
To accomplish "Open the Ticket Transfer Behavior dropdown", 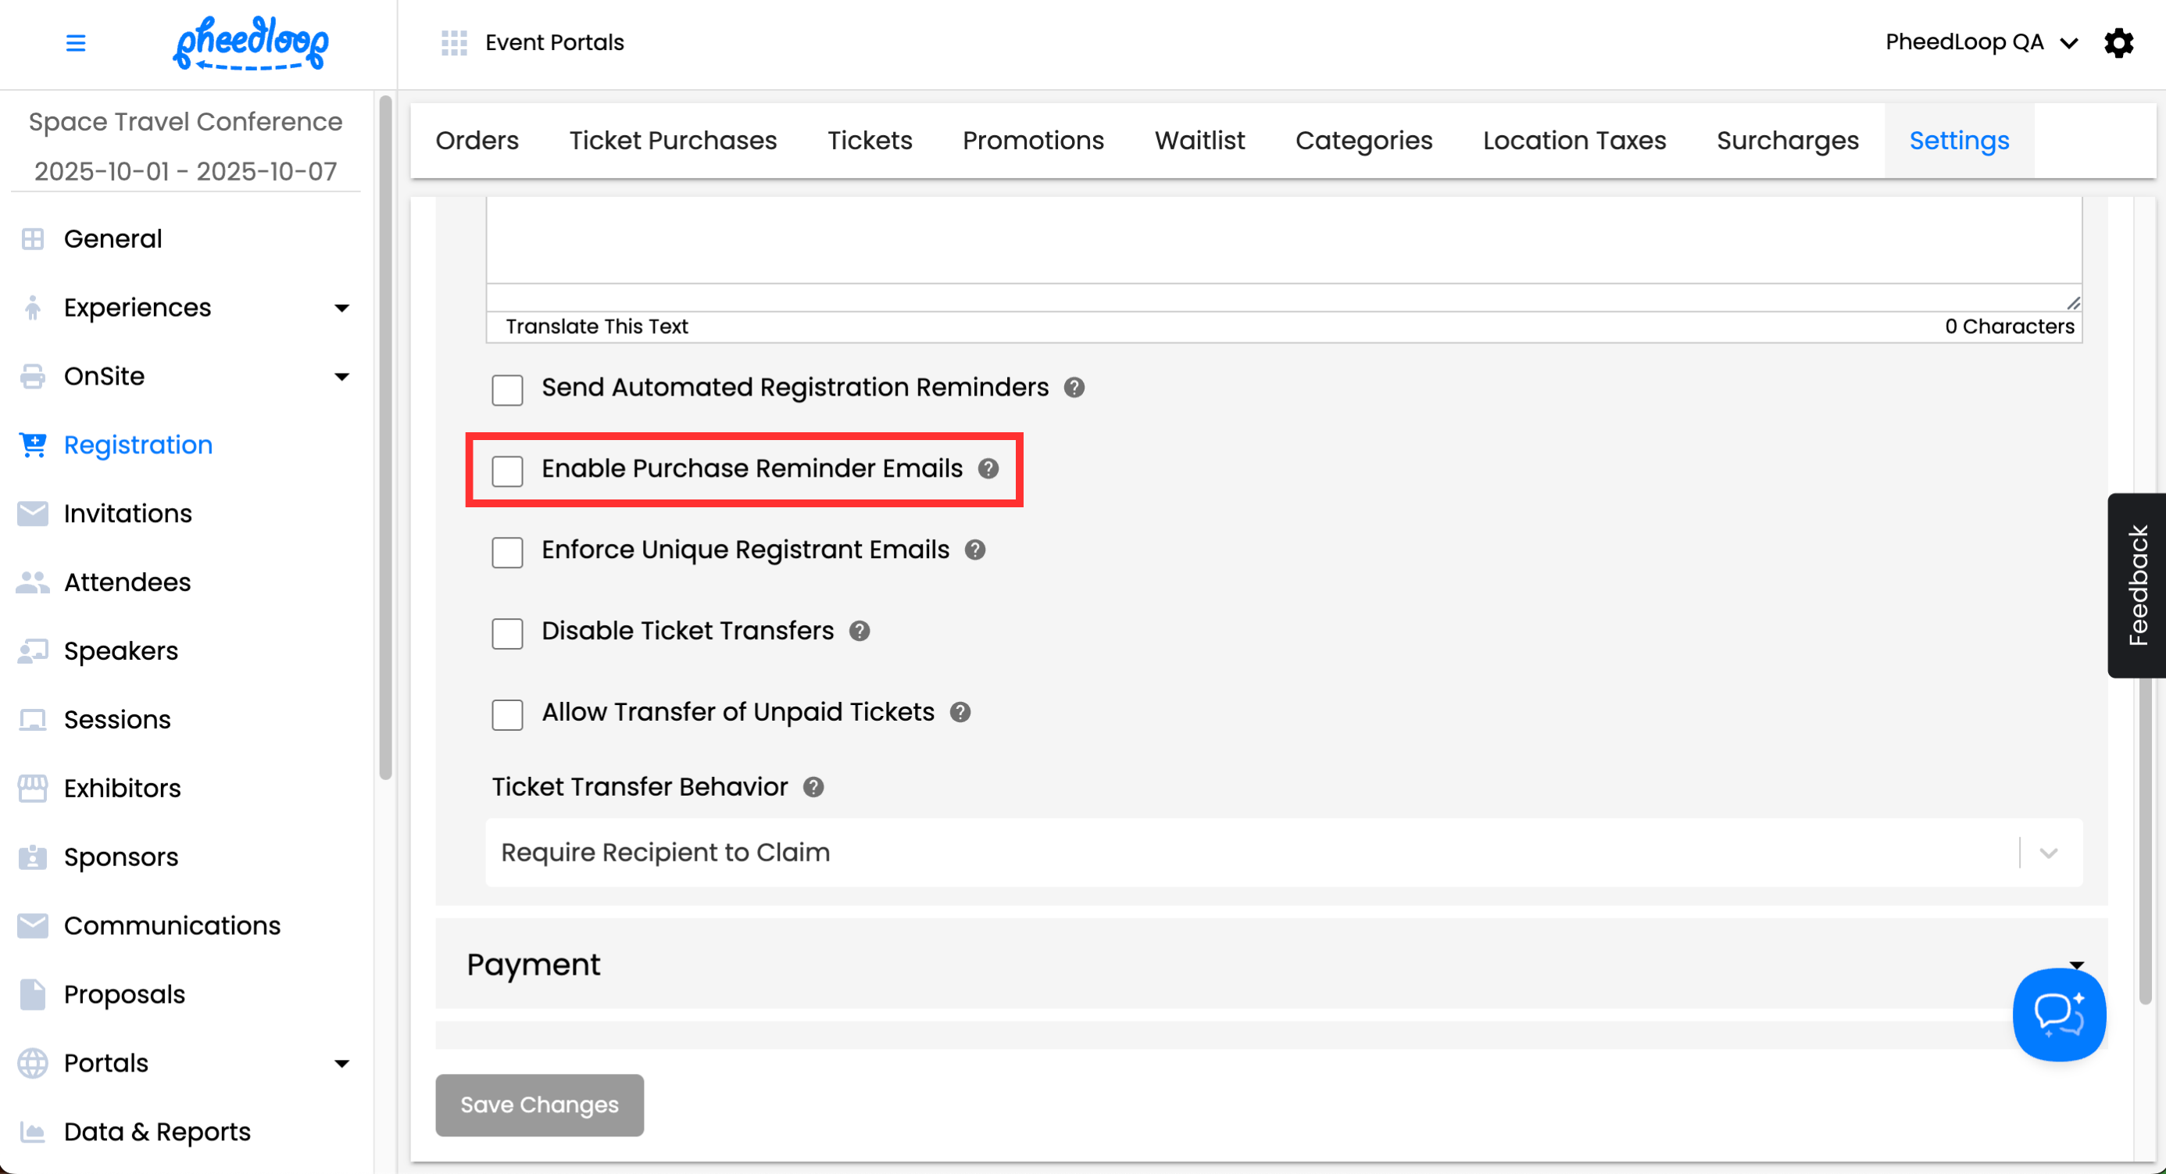I will [x=1283, y=853].
